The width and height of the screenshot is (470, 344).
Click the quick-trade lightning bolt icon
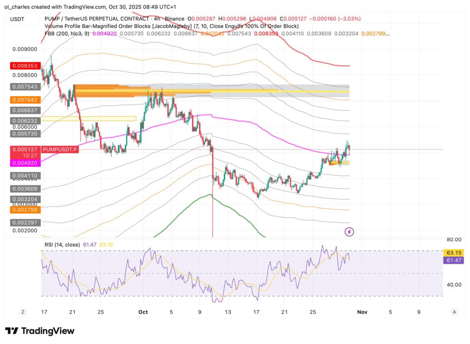tap(349, 232)
